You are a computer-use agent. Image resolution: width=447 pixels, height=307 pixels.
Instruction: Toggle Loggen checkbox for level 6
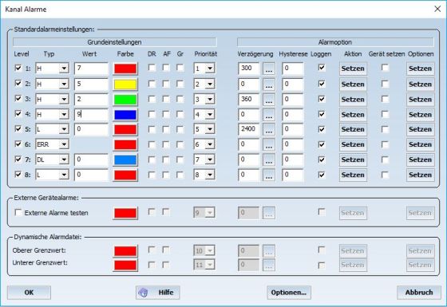[322, 144]
